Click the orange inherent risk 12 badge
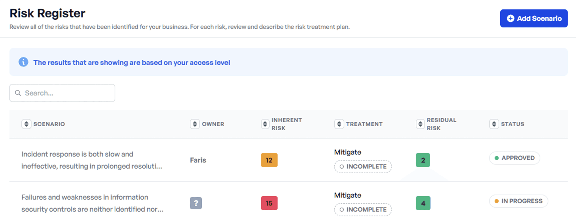The width and height of the screenshot is (576, 223). (269, 160)
